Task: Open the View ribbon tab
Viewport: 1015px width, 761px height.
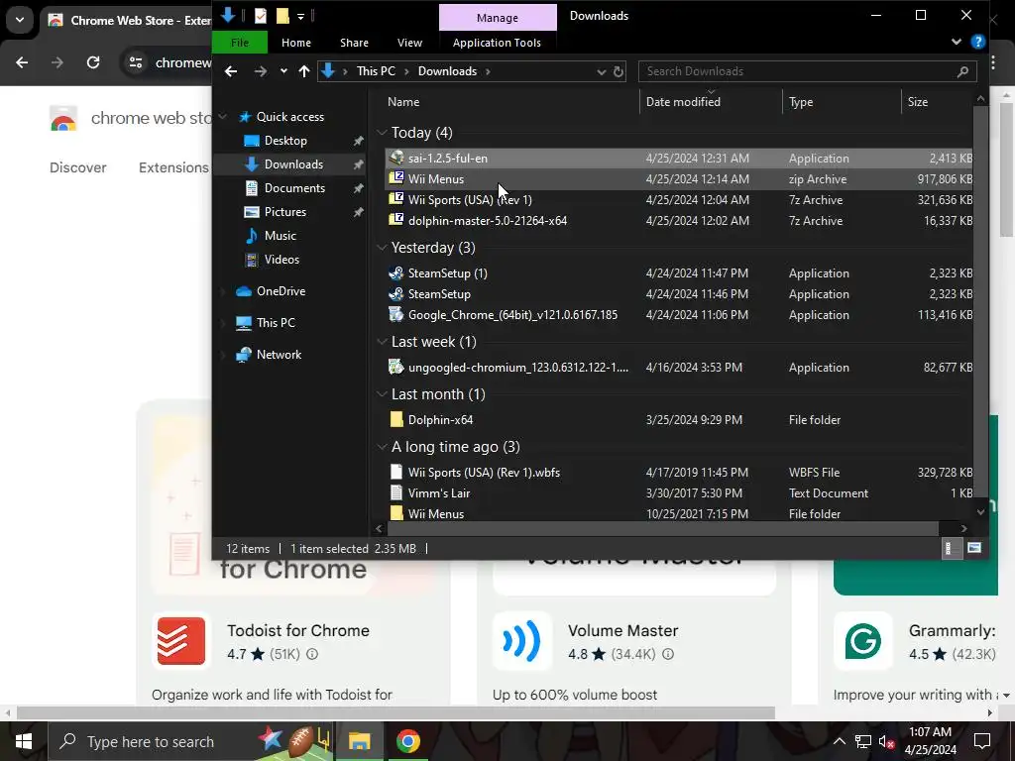Action: 409,43
